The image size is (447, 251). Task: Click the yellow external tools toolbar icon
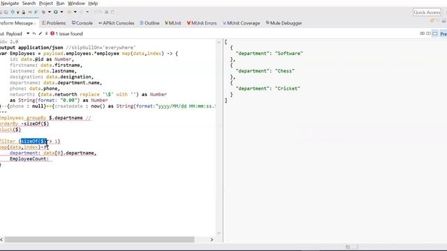(x=69, y=12)
